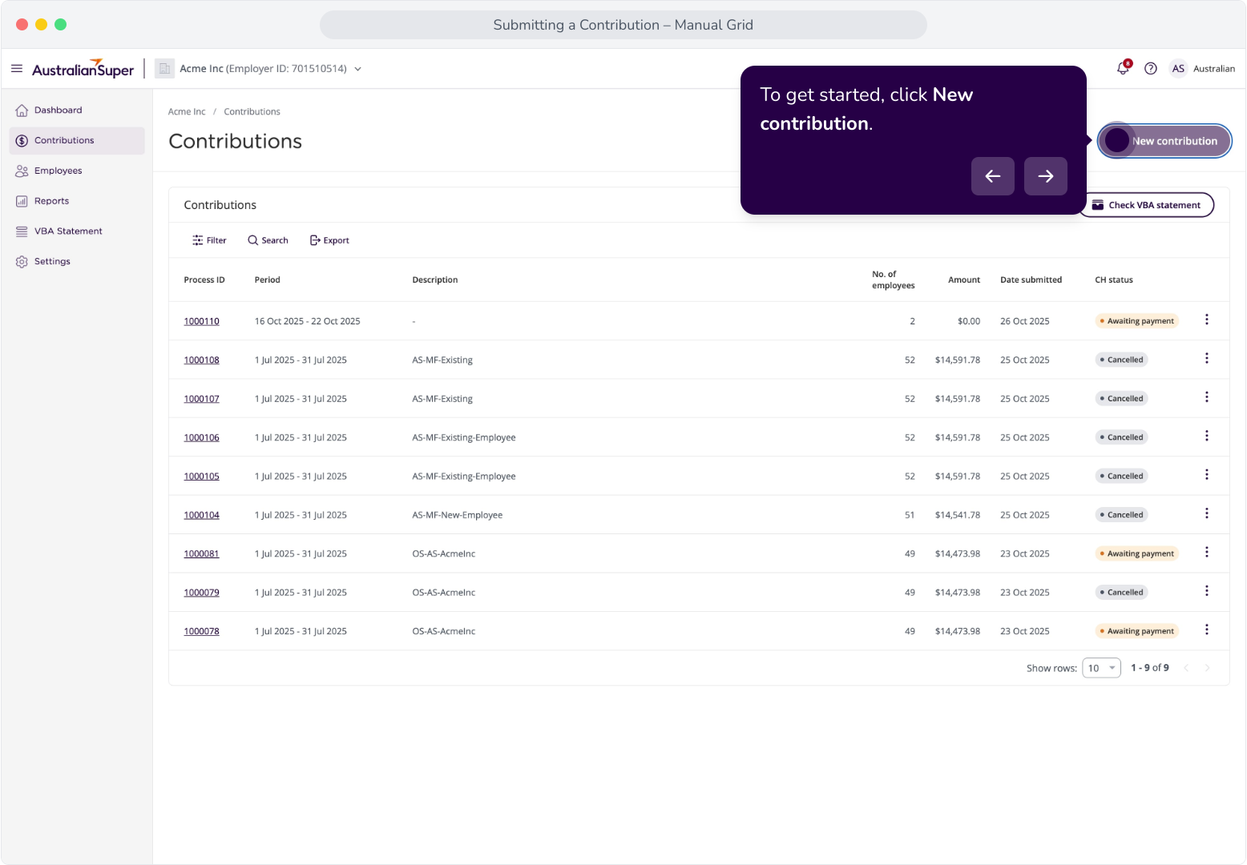Click the next page chevron
1247x865 pixels.
[1207, 668]
